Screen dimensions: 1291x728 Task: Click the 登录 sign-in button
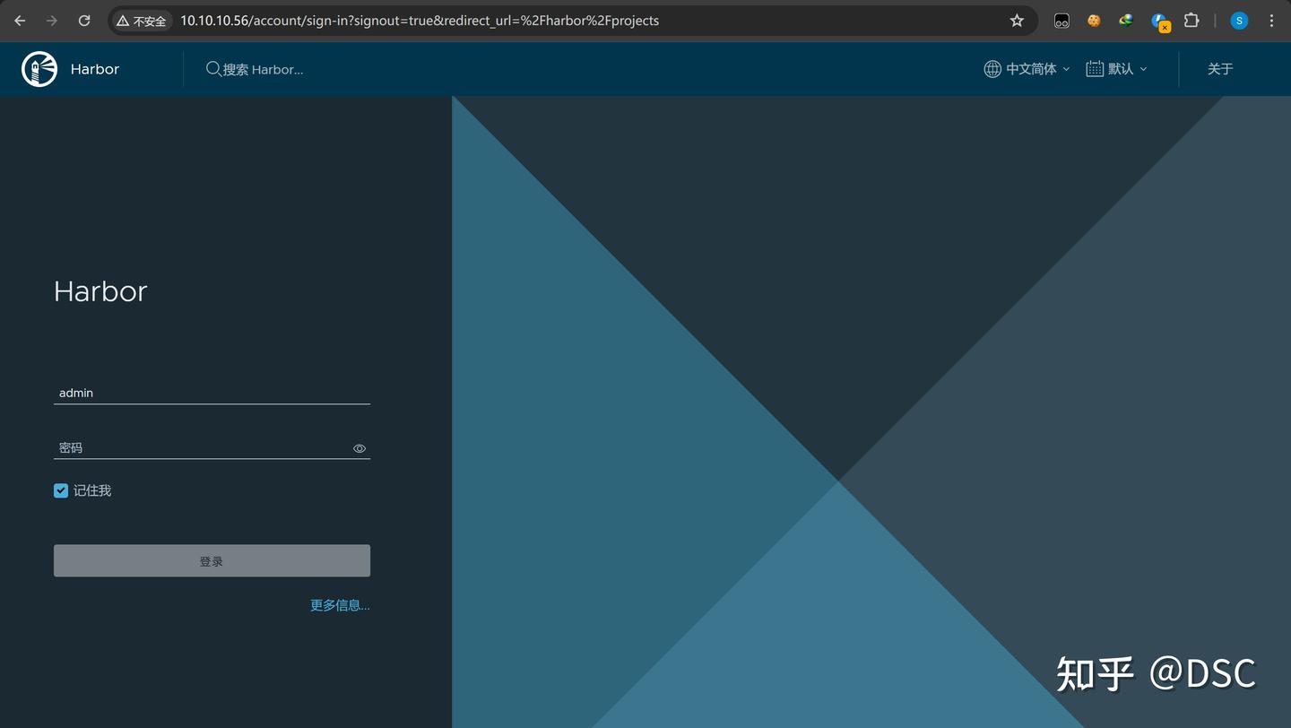click(x=212, y=559)
